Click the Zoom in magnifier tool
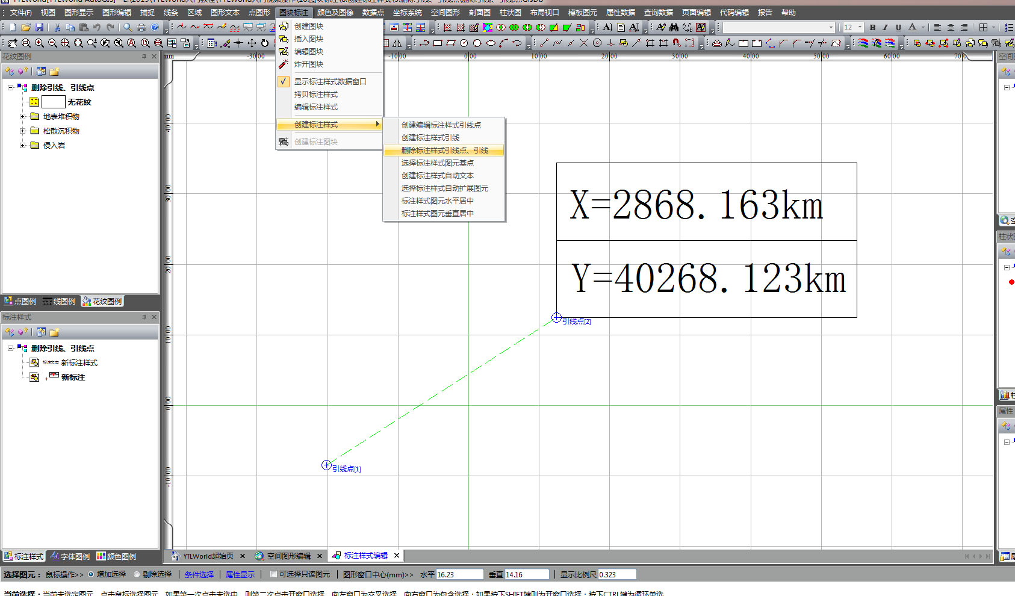1015x596 pixels. 39,43
